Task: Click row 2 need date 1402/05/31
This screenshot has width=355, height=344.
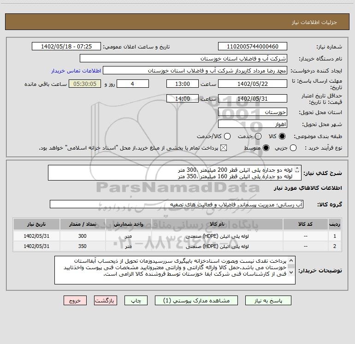Action: (36, 246)
